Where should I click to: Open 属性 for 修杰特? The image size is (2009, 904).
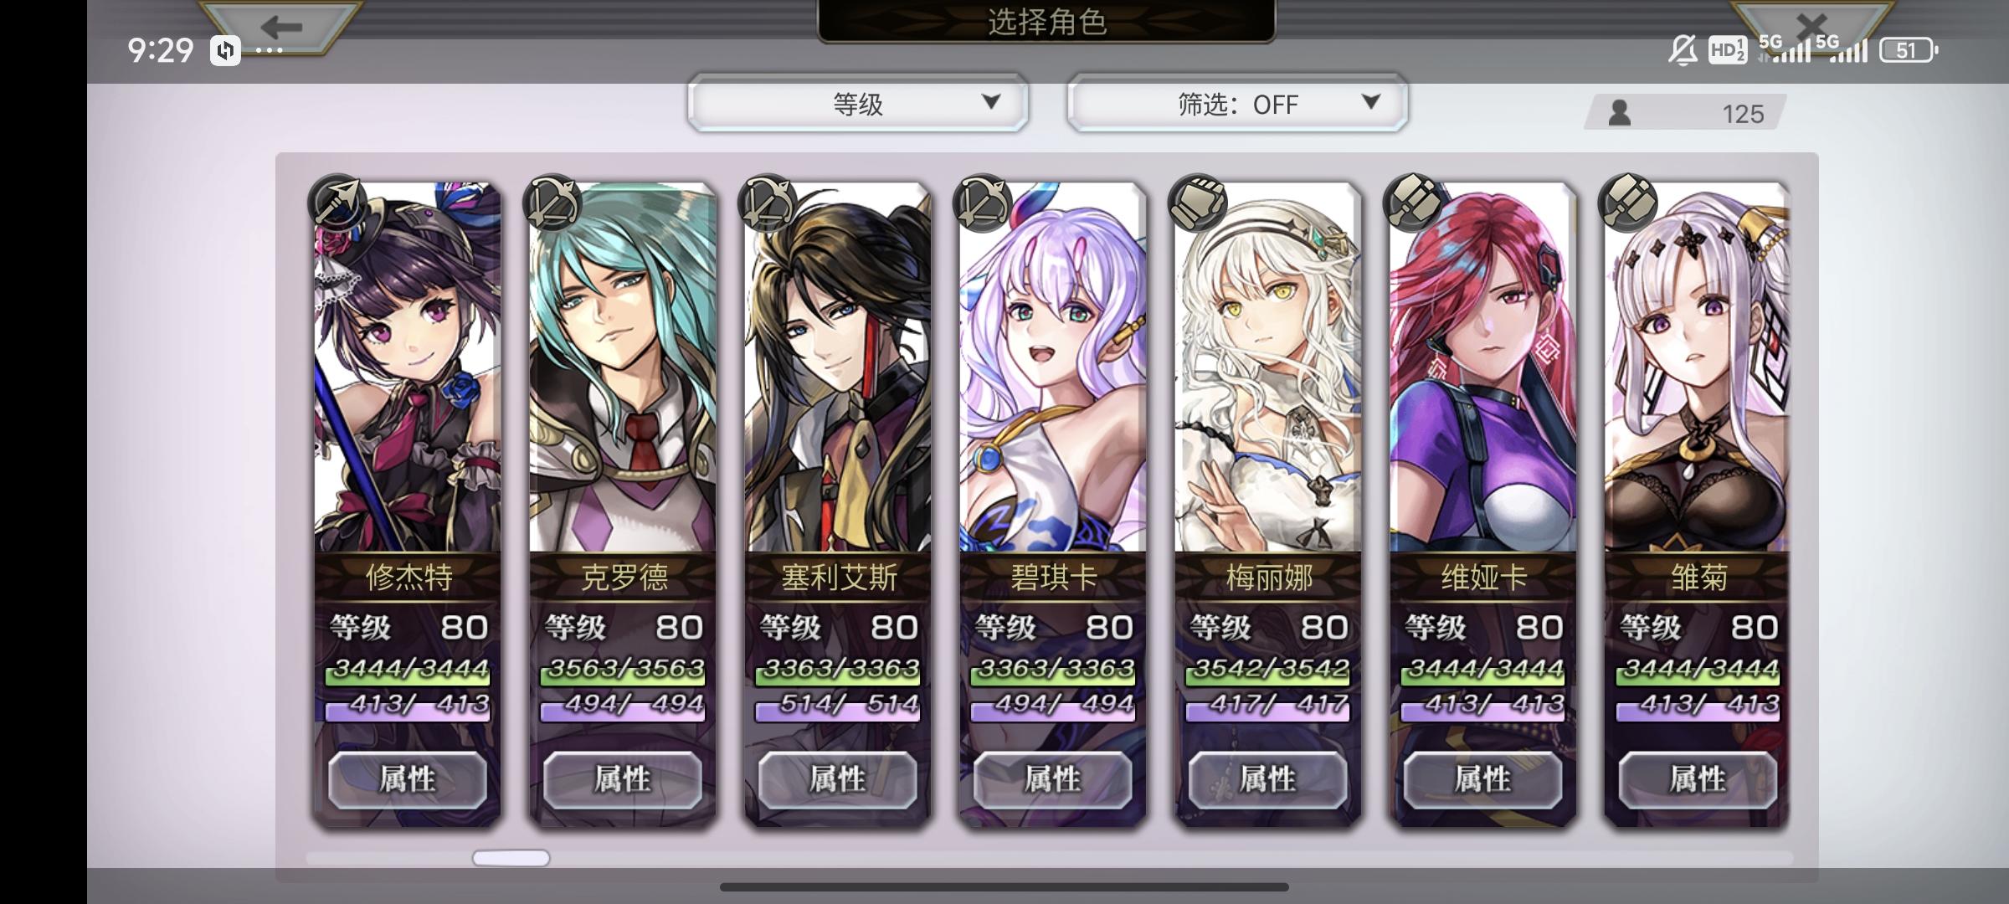[408, 779]
